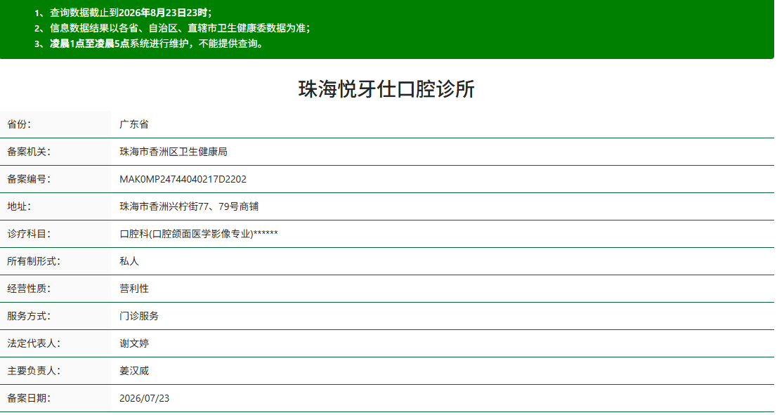Click the 备案机关 label
777x415 pixels.
[29, 152]
